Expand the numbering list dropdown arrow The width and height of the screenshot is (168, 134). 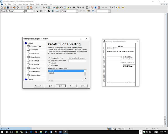[76, 8]
